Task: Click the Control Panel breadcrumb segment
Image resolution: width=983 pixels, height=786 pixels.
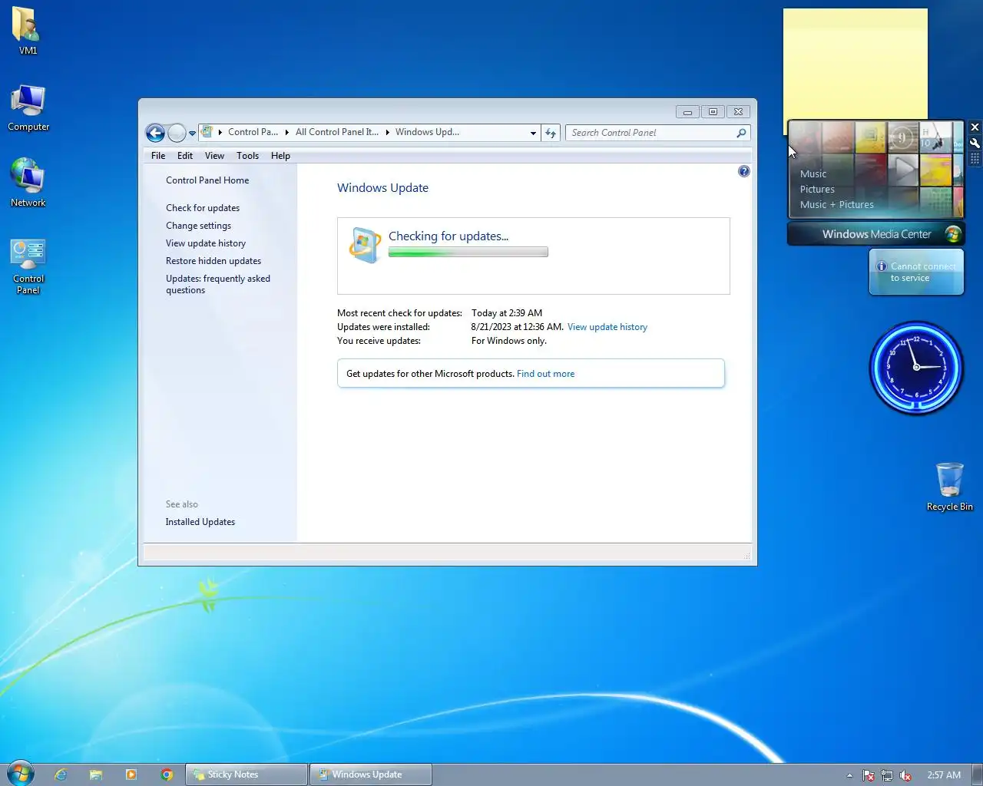Action: 253,132
